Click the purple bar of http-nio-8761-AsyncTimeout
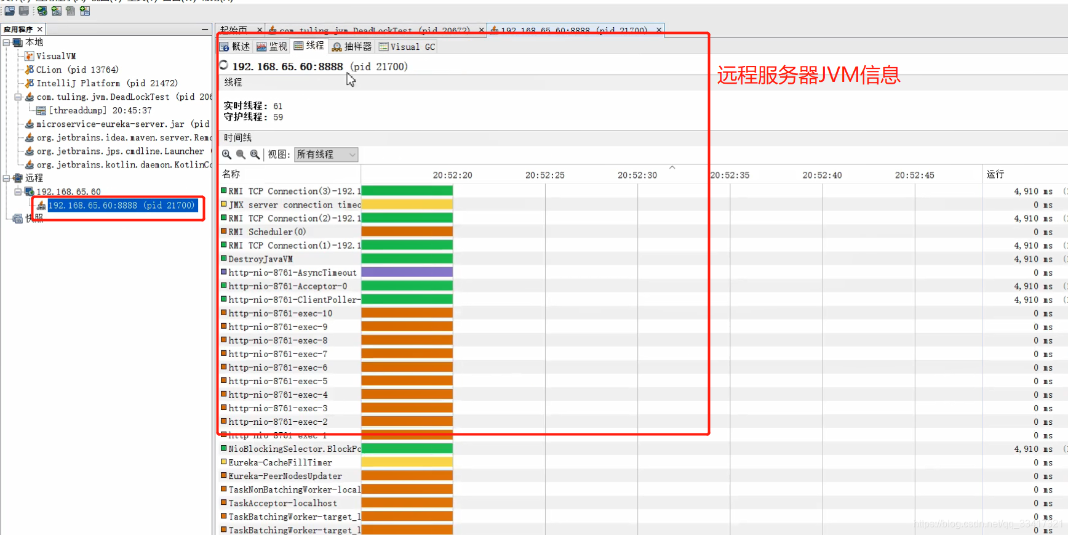 click(x=407, y=273)
